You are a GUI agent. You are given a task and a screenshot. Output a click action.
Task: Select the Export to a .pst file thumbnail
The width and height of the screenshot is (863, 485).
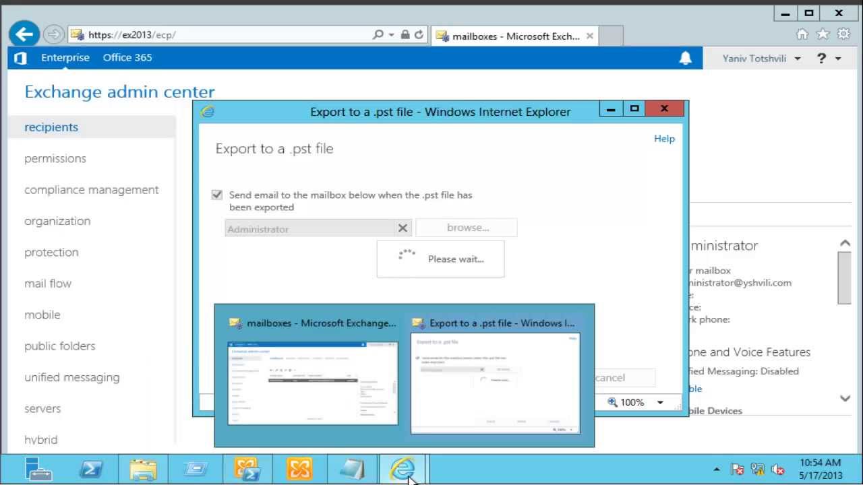(x=496, y=383)
